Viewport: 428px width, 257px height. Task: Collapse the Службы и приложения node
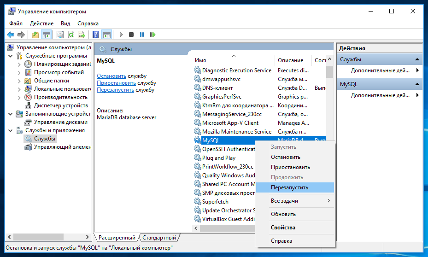click(11, 131)
